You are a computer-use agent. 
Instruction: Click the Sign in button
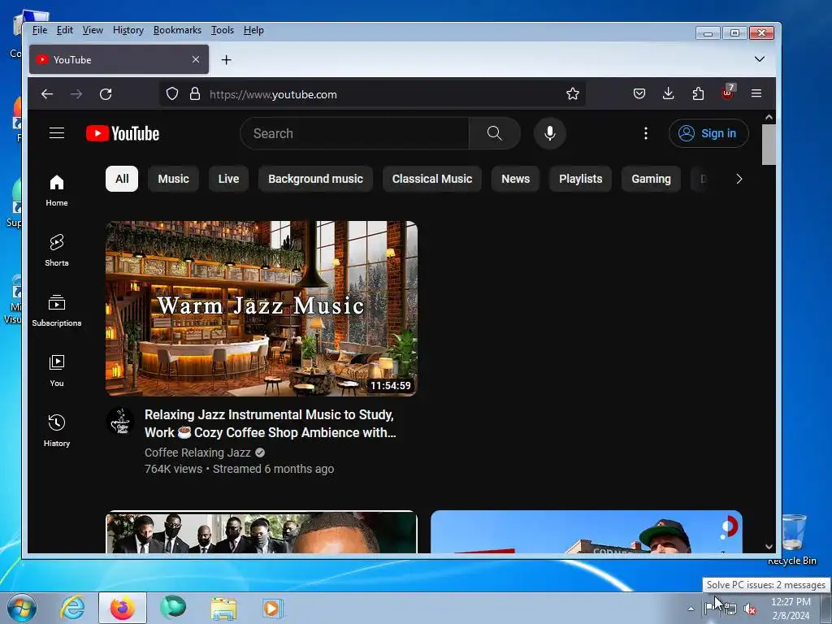pos(708,133)
